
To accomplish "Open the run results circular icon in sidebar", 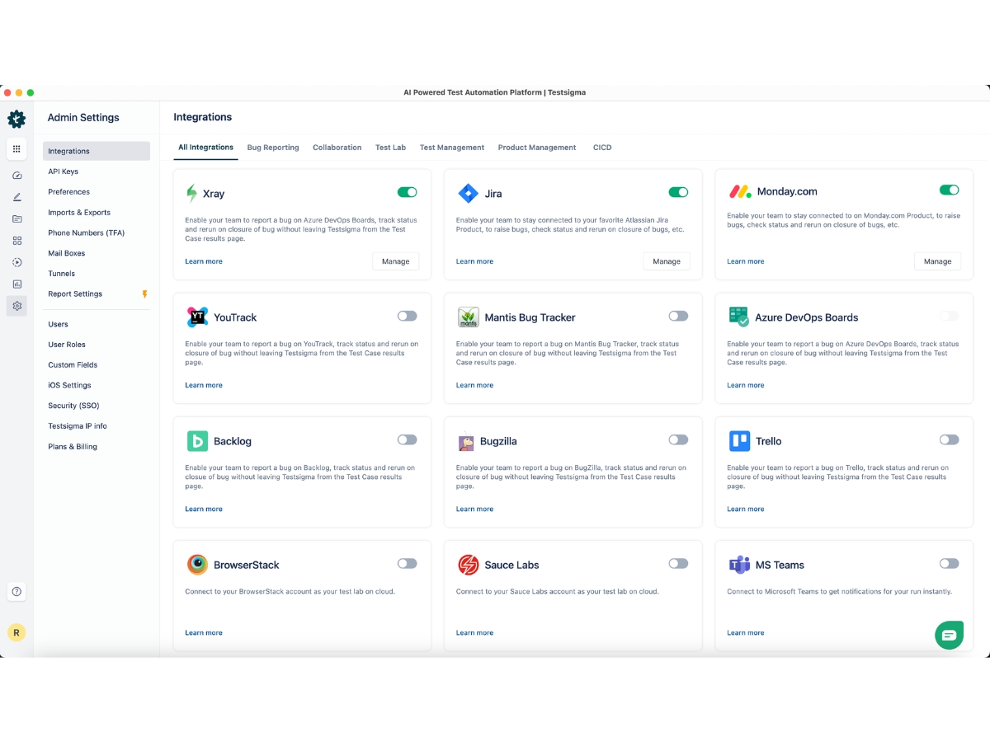I will 16,262.
